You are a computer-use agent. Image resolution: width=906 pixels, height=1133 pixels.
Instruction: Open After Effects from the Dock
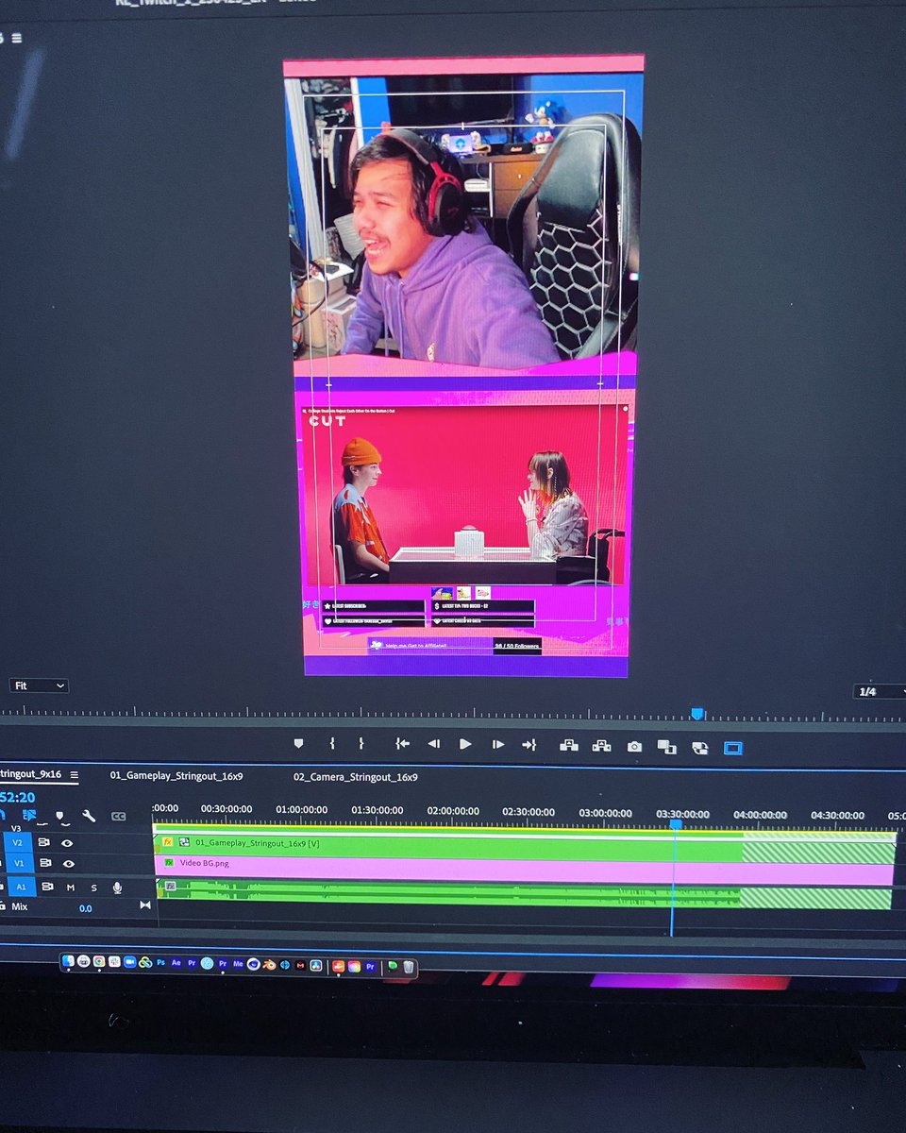point(176,963)
